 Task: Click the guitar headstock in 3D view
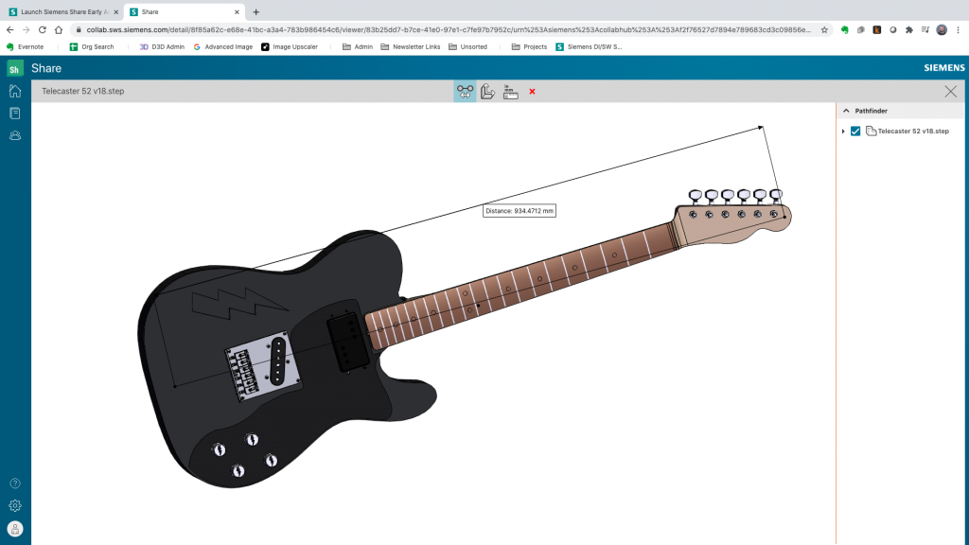pyautogui.click(x=735, y=222)
